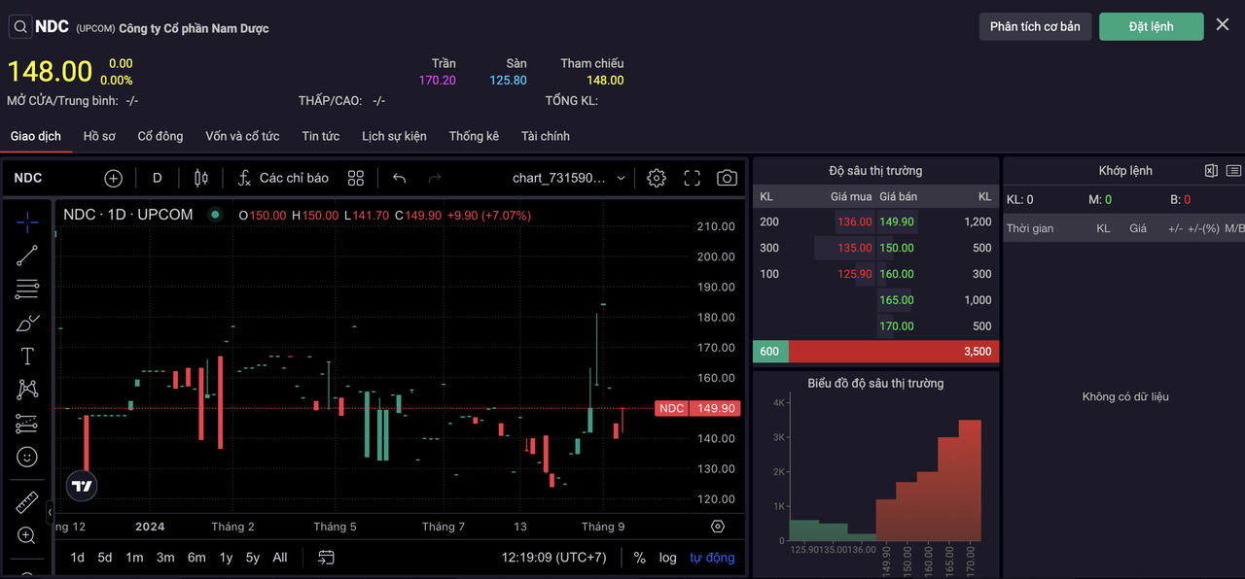1245x579 pixels.
Task: Toggle the percent scale option
Action: tap(639, 558)
